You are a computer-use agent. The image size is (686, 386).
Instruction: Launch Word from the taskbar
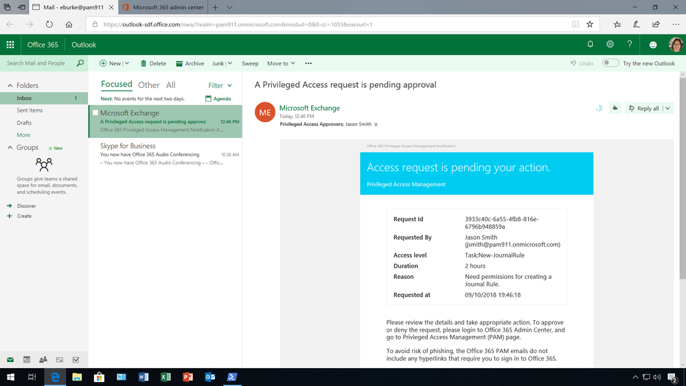(x=144, y=377)
